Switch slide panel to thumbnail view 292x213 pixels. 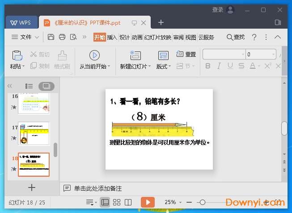point(47,86)
